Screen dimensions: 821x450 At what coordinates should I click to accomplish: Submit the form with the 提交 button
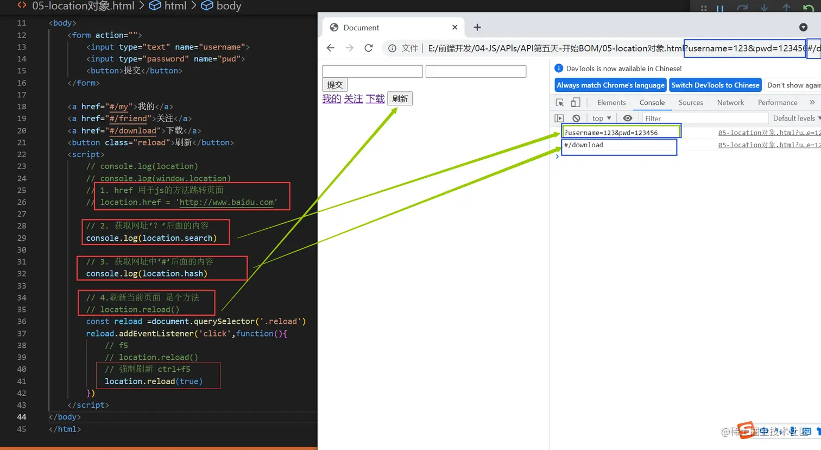click(334, 85)
